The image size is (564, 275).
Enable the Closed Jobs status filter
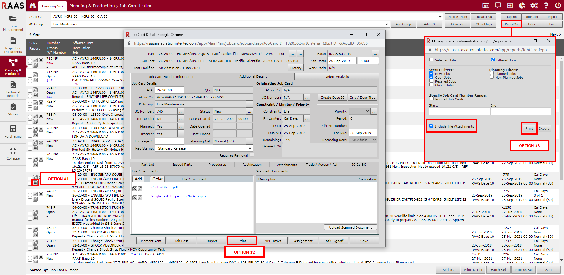[x=431, y=85]
